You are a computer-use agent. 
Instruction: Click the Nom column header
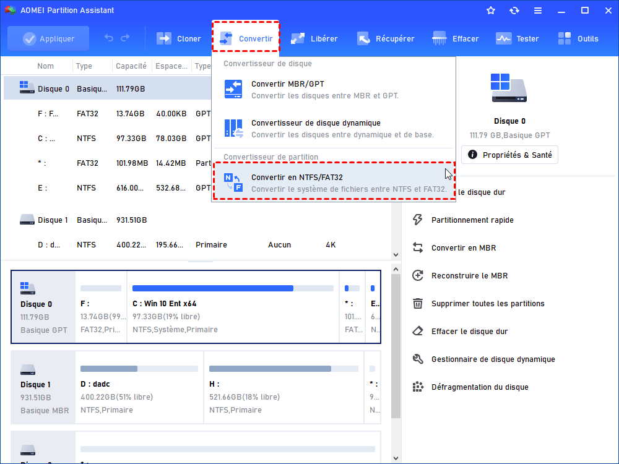45,66
